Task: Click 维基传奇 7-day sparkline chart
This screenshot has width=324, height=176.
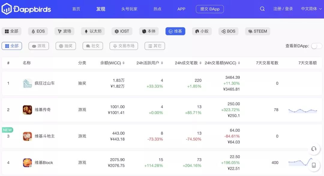Action: click(x=303, y=111)
